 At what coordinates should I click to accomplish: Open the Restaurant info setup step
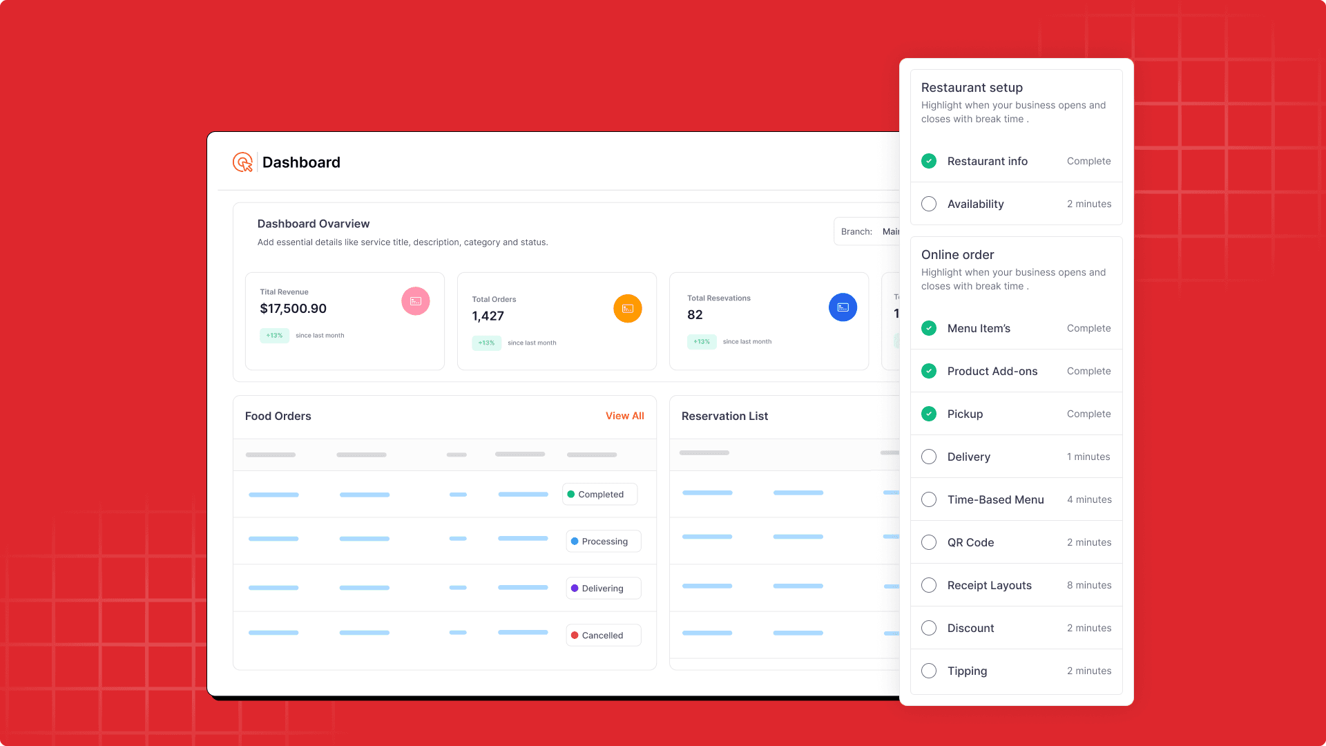click(1016, 161)
